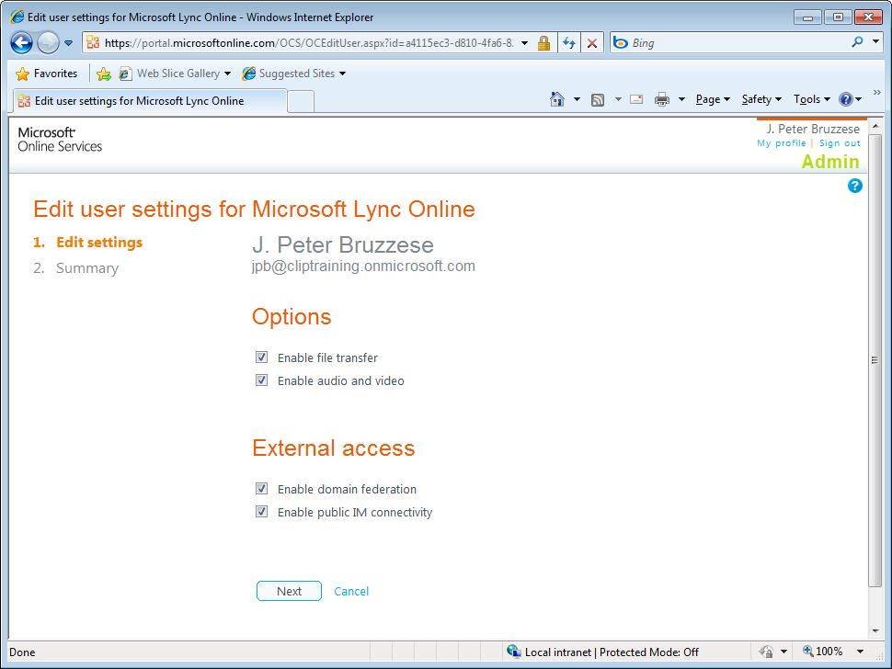Click the Microsoft Online Services logo
This screenshot has height=669, width=892.
(x=60, y=140)
